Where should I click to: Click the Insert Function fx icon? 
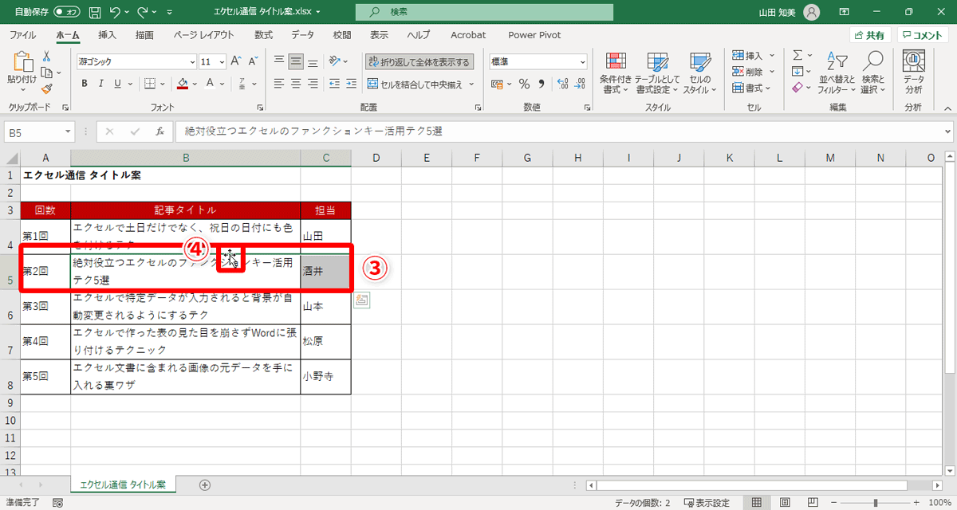[160, 131]
